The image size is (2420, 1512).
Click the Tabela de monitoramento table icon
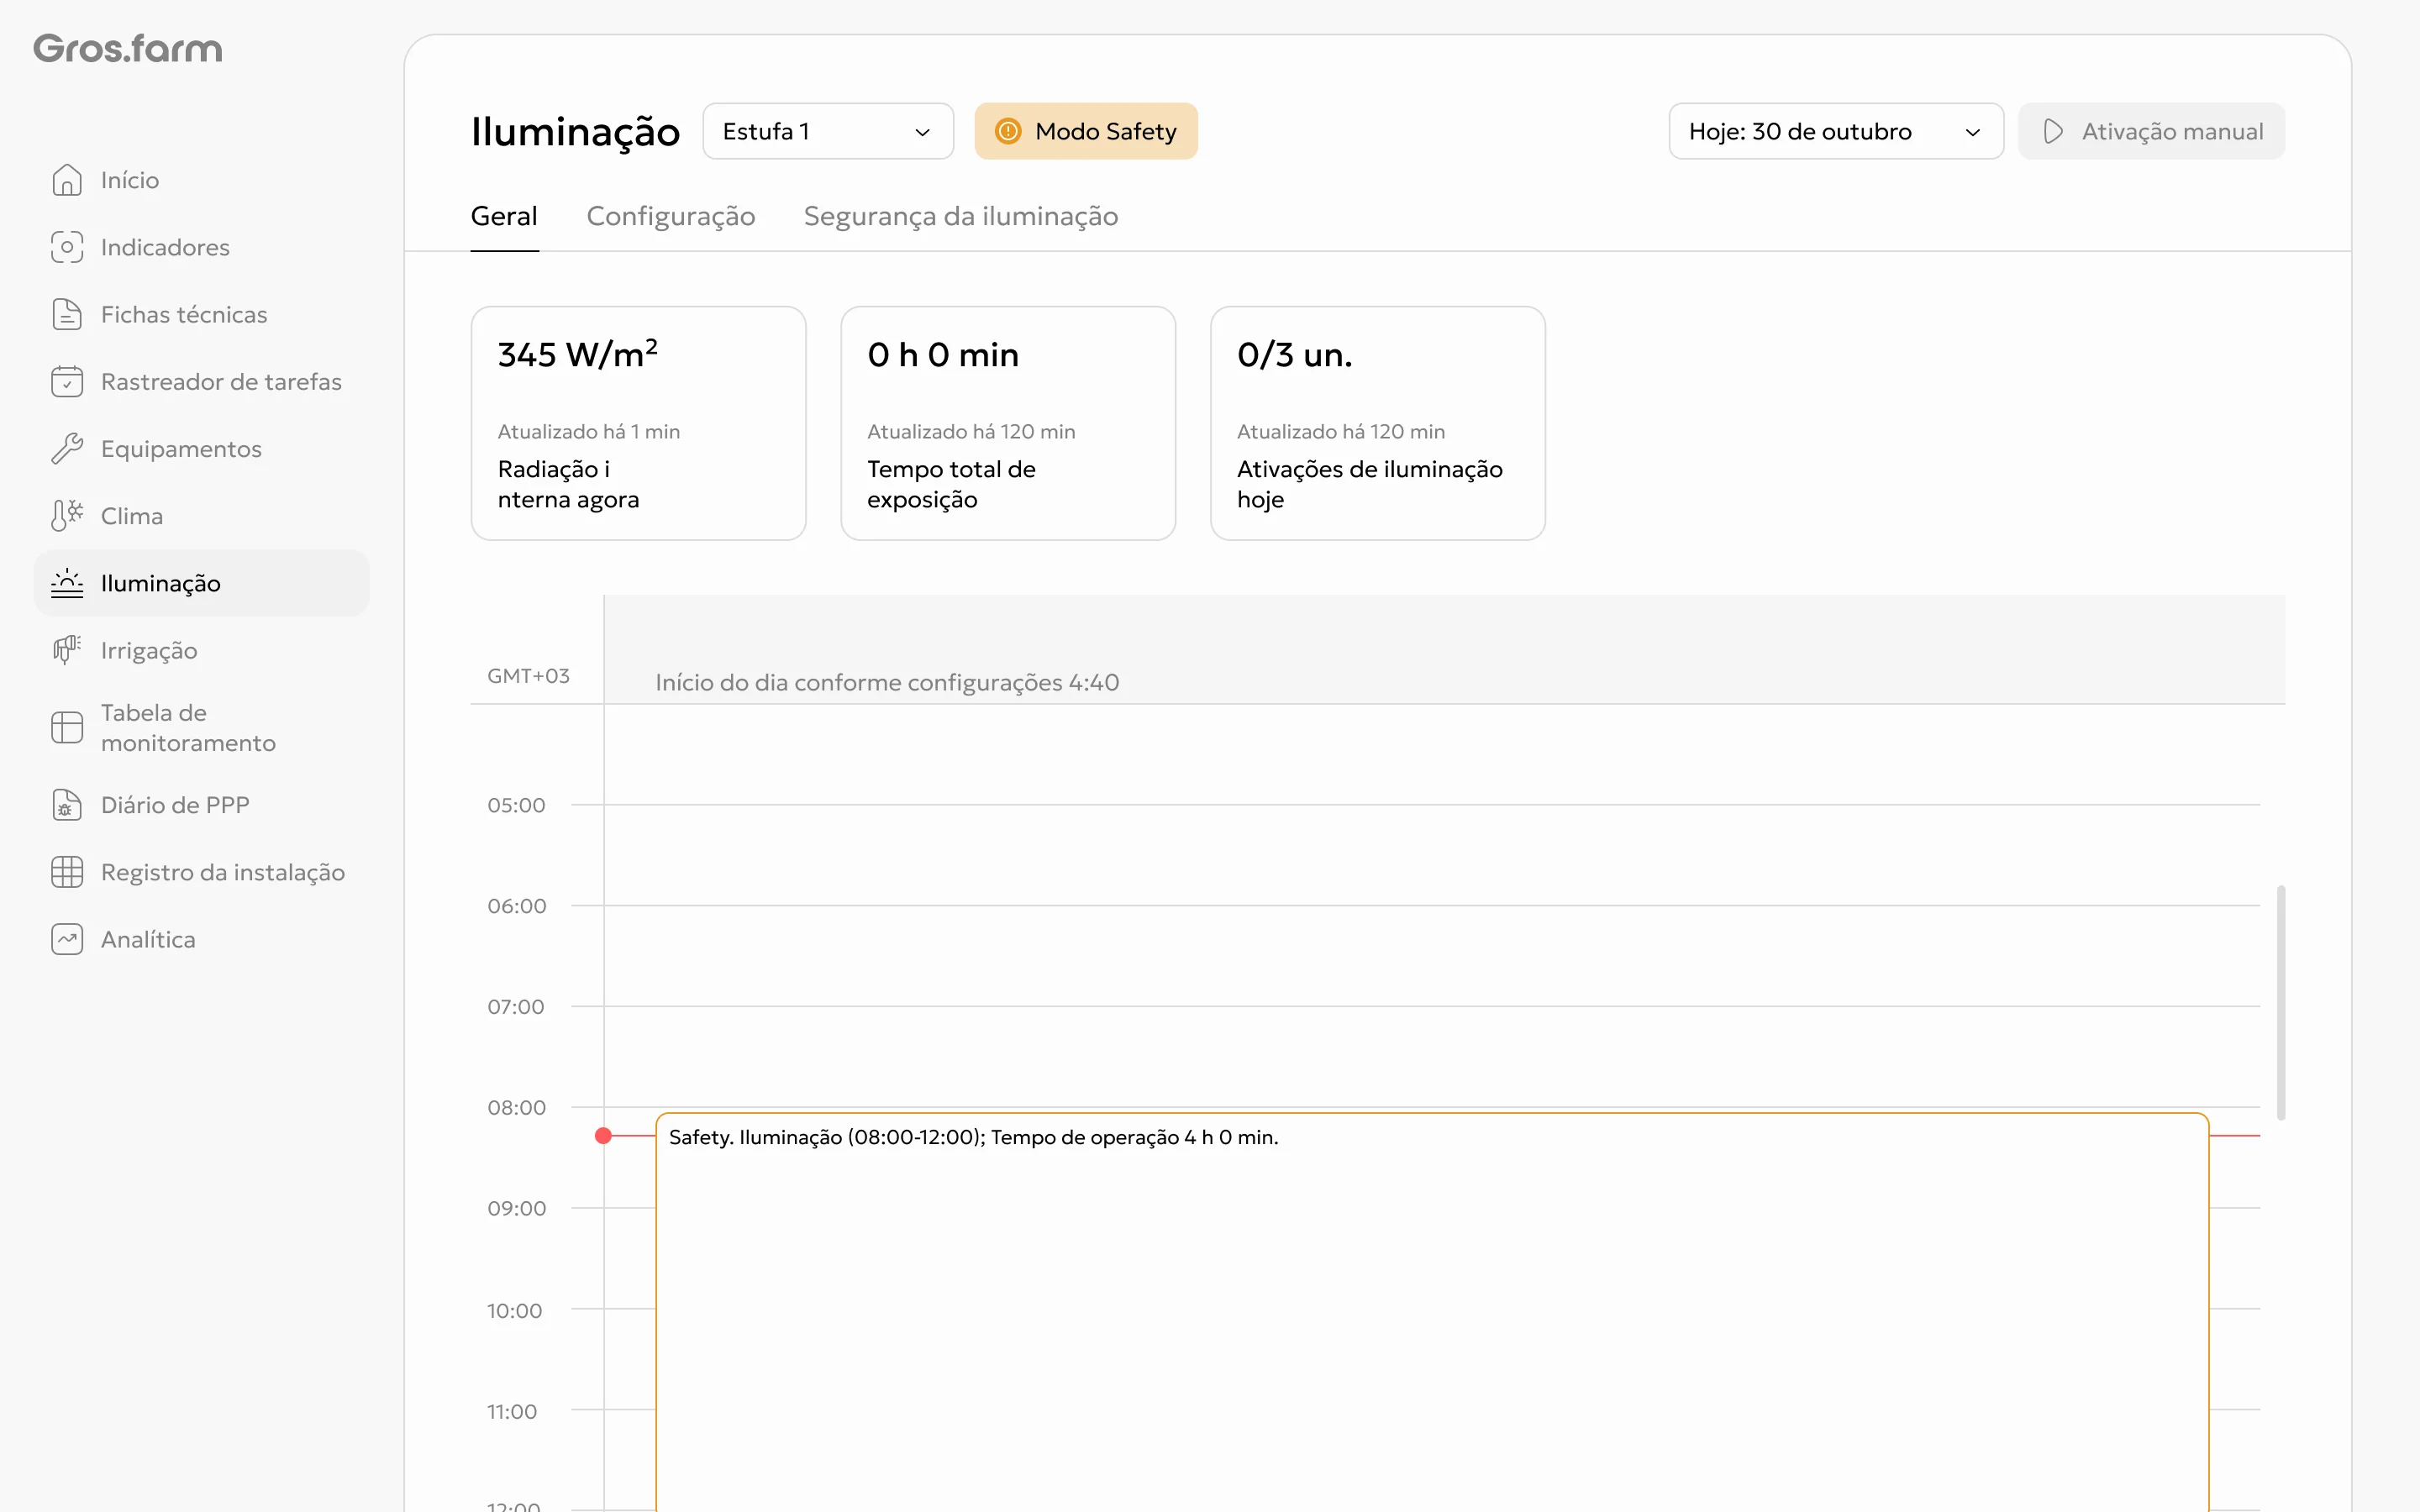coord(67,727)
